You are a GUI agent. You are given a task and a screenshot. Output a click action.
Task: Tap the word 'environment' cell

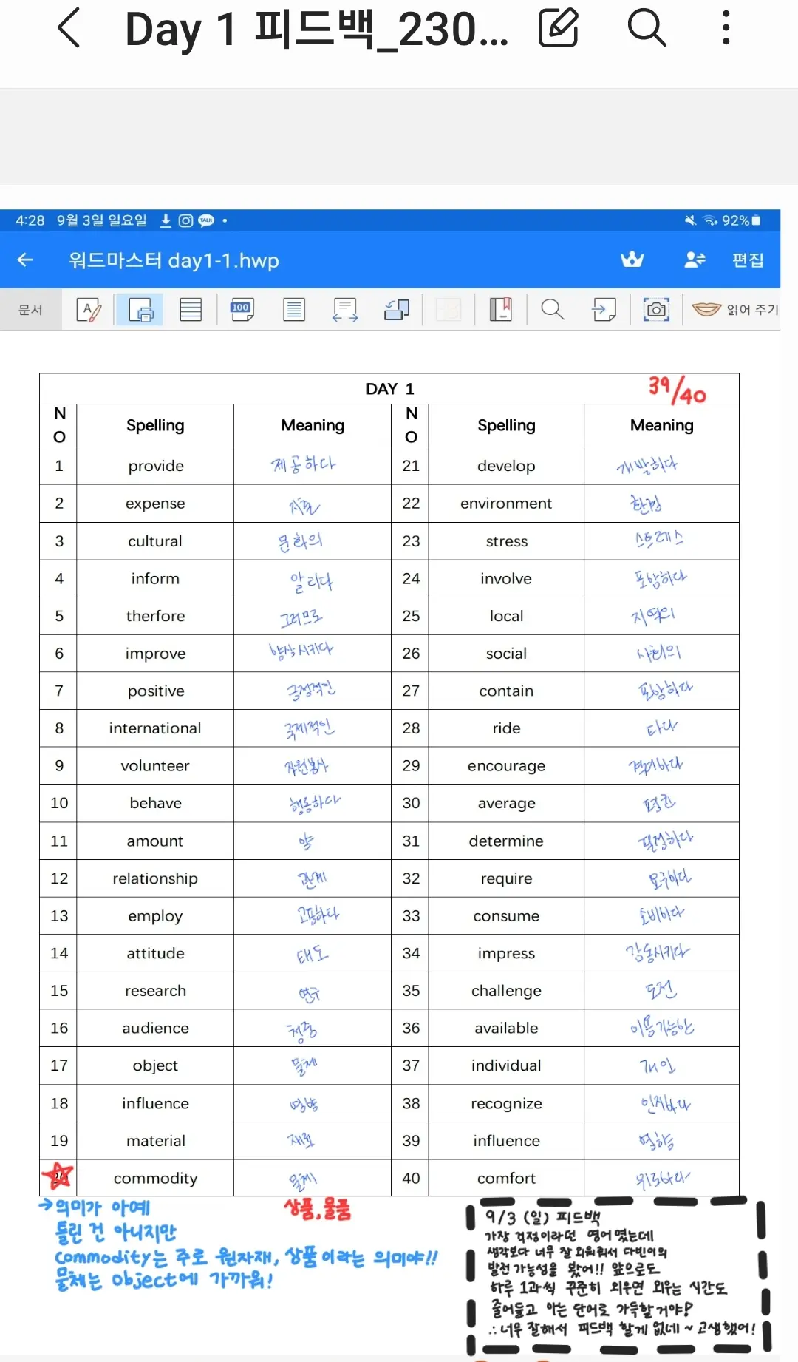pyautogui.click(x=506, y=504)
